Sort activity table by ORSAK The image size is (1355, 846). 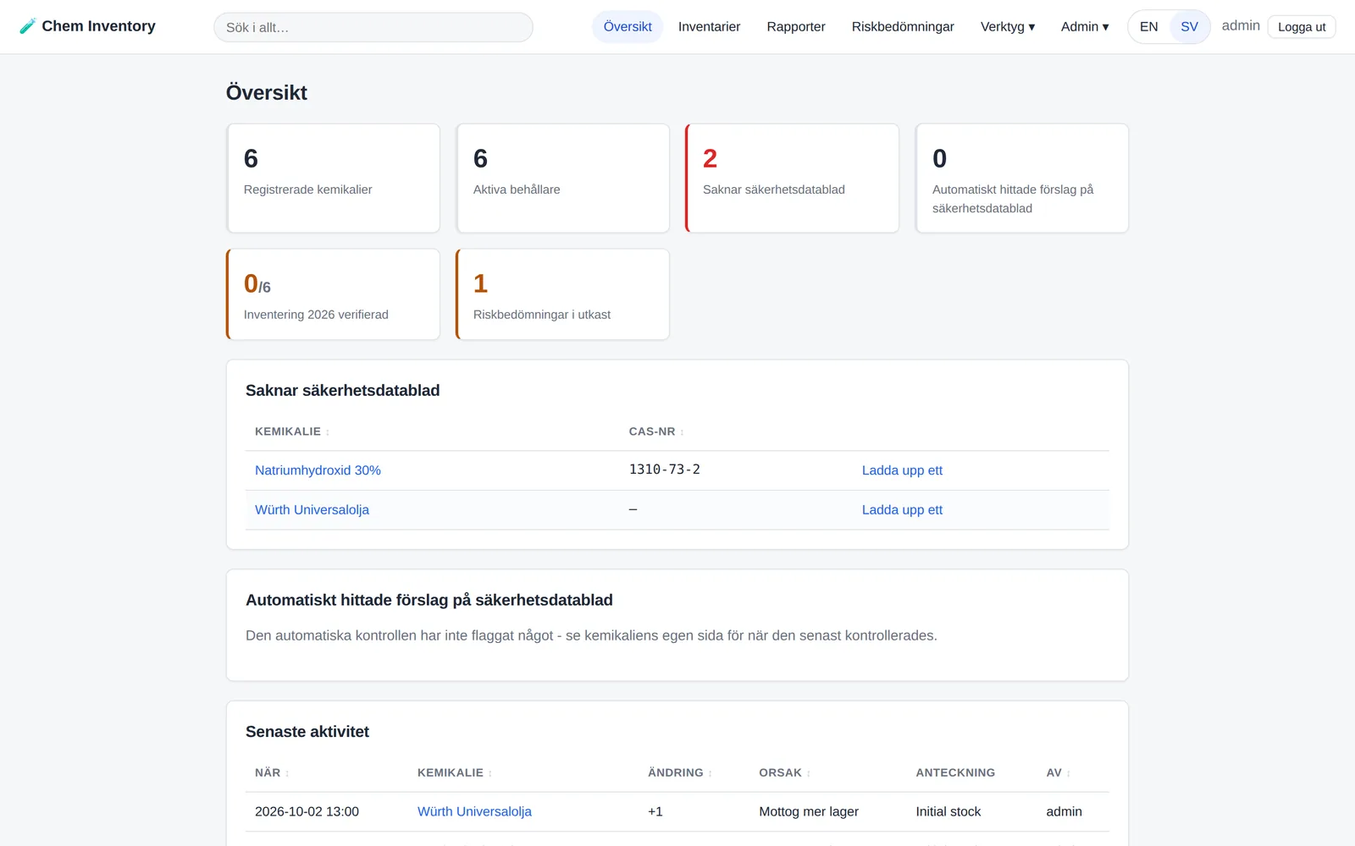coord(785,773)
